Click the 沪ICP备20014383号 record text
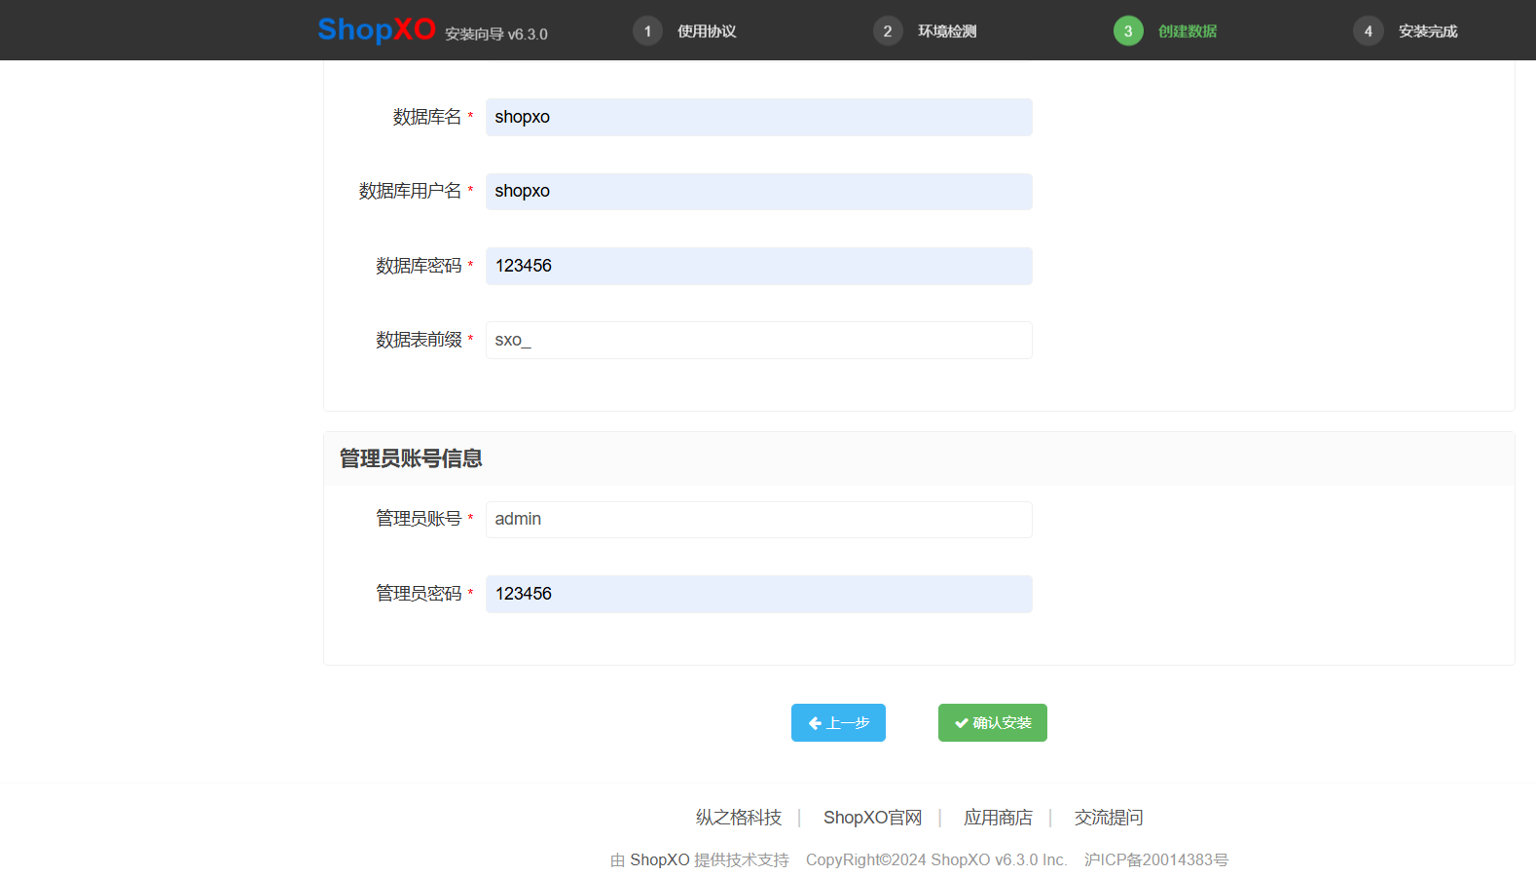Image resolution: width=1536 pixels, height=876 pixels. 1156,860
